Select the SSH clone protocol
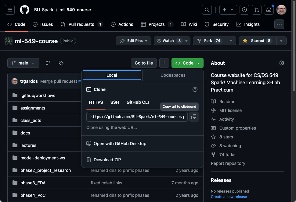This screenshot has height=202, width=296. tap(115, 102)
